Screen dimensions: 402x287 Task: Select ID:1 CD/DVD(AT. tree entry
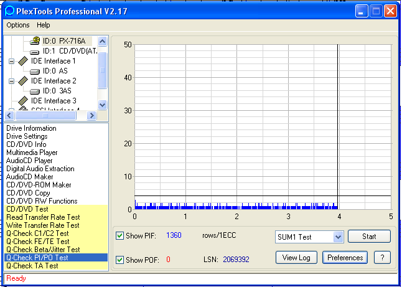tap(70, 51)
